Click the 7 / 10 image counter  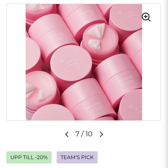pos(84,134)
